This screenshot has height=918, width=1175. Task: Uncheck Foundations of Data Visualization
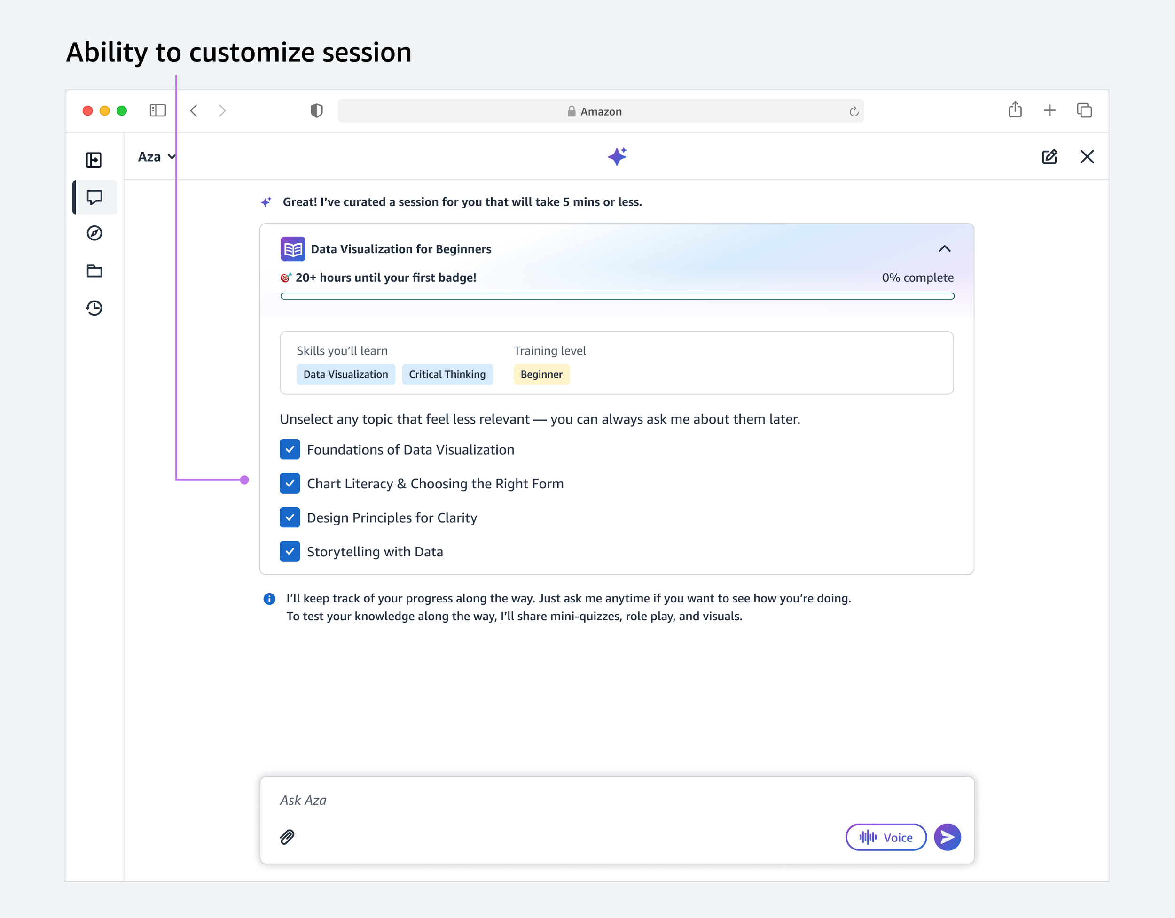[x=290, y=449]
